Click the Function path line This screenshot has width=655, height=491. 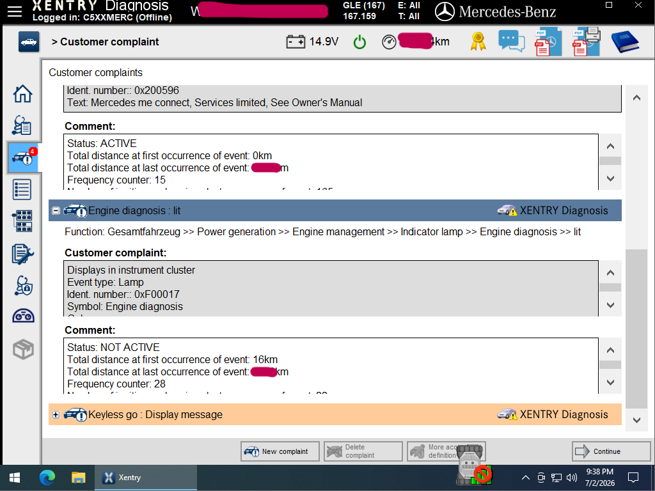pos(322,231)
